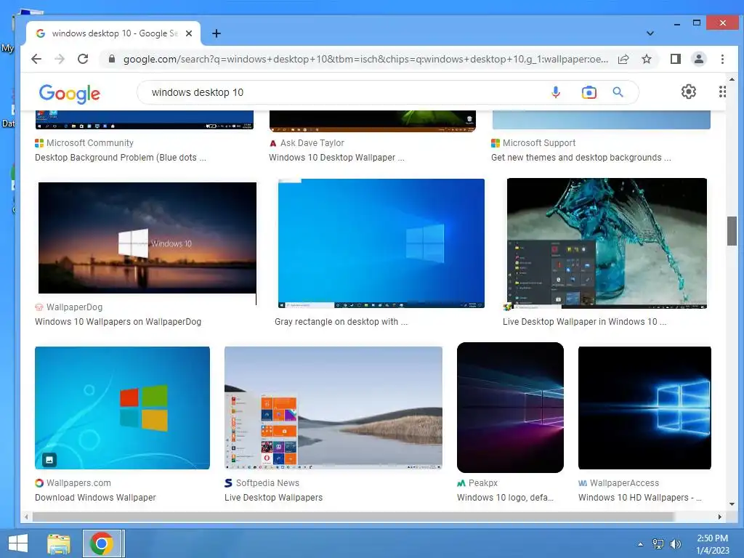The image size is (744, 558).
Task: Open network status tray icon
Action: [x=658, y=543]
